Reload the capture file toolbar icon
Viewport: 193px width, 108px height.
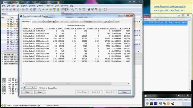tap(34, 9)
